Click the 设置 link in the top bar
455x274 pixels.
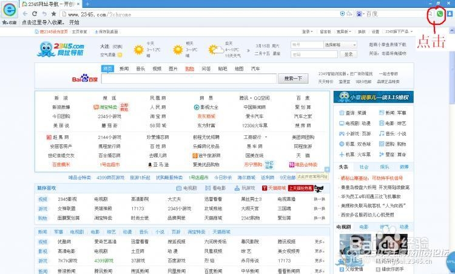(375, 32)
